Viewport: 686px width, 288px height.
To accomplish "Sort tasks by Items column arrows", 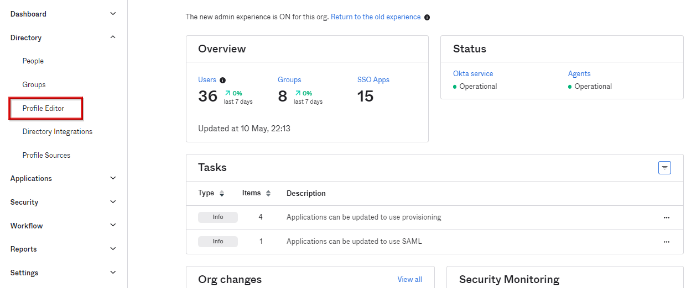I will click(x=268, y=194).
